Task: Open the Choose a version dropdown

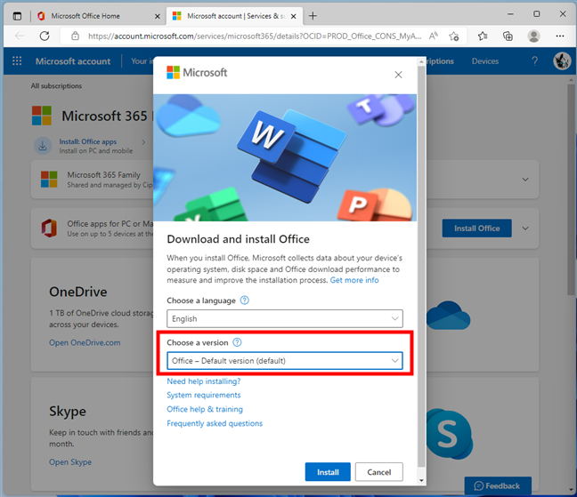Action: pos(285,361)
